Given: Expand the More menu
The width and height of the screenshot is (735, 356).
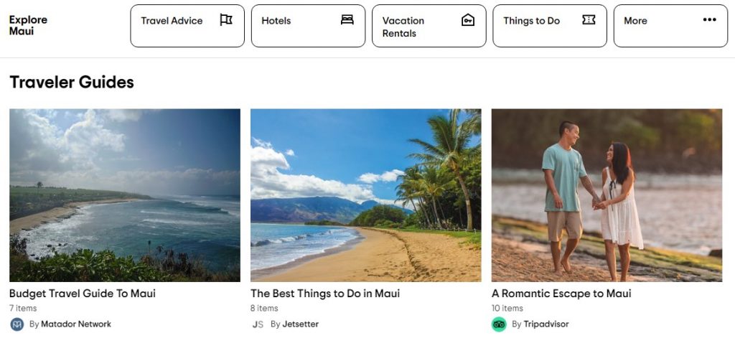Looking at the screenshot, I should [670, 26].
